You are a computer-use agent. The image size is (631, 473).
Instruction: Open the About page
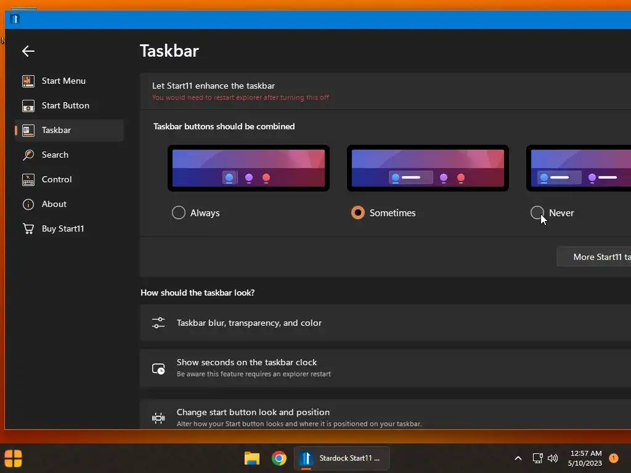(x=69, y=204)
